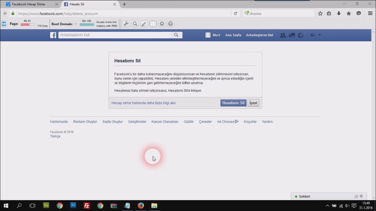The height and width of the screenshot is (211, 376).
Task: Open Privacy Shortcuts lock icon
Action: click(313, 35)
